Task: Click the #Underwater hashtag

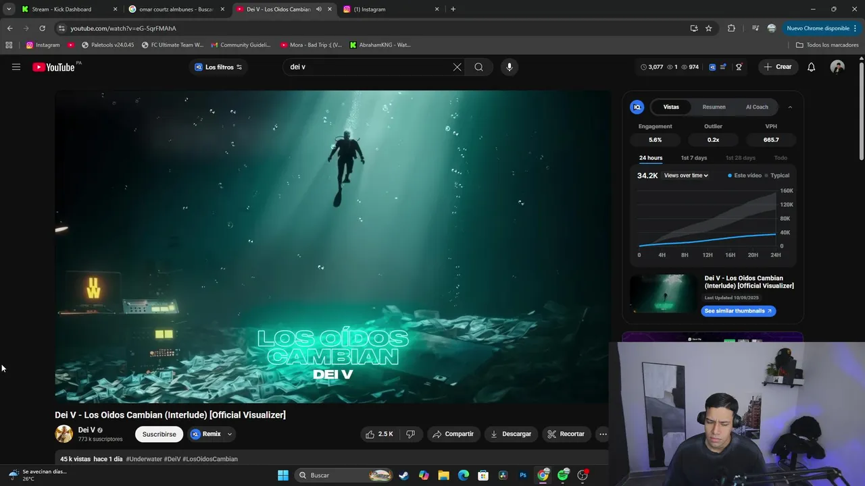Action: click(x=144, y=459)
